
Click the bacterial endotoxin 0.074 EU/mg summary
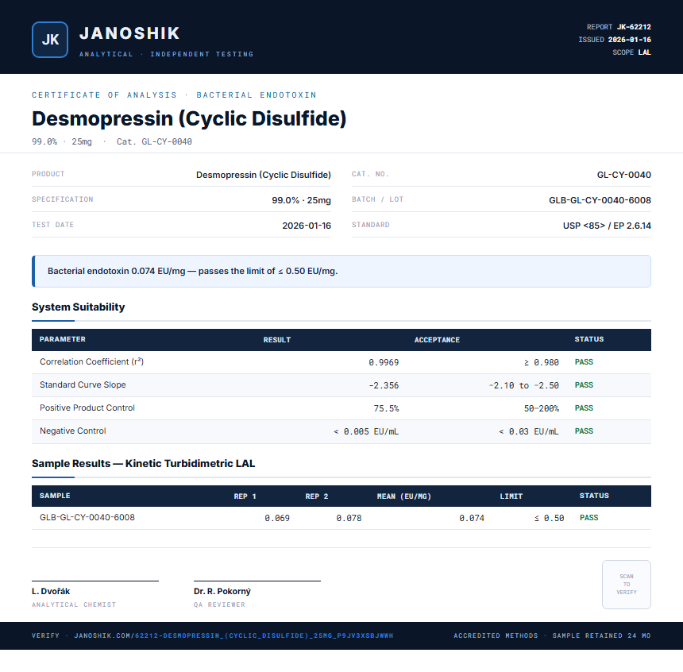(x=192, y=271)
